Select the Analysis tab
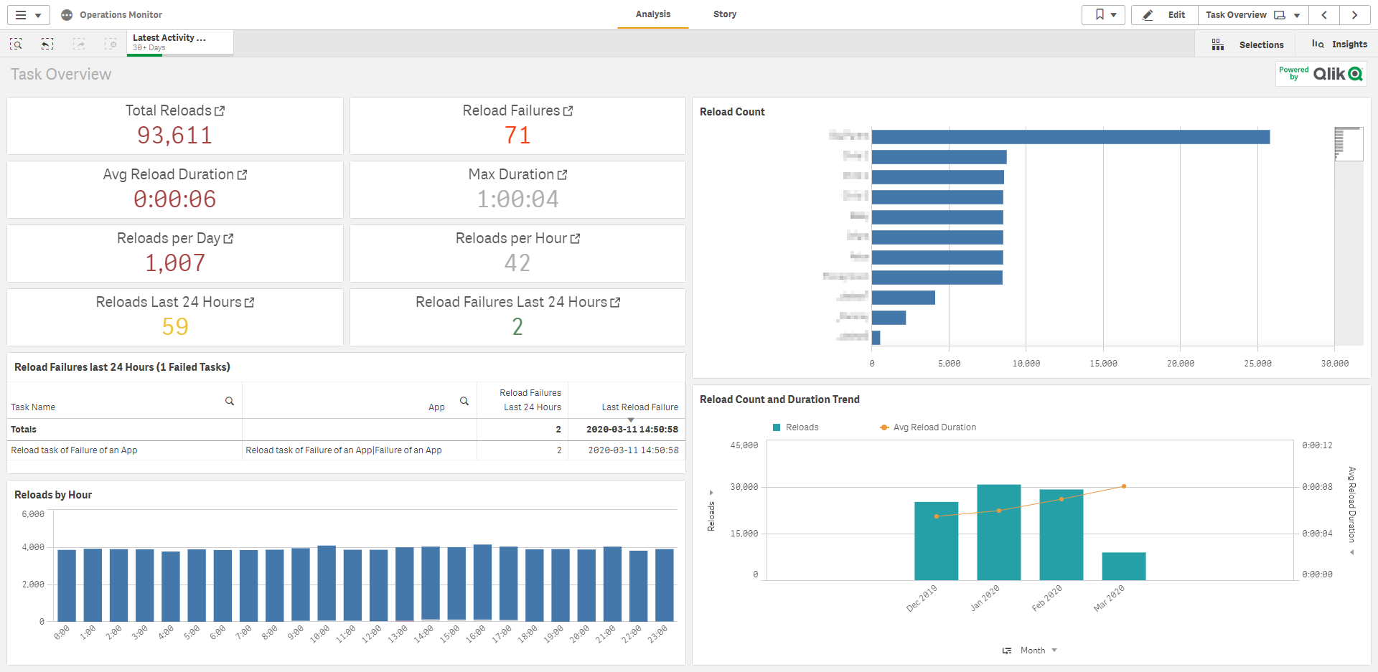 [x=652, y=14]
